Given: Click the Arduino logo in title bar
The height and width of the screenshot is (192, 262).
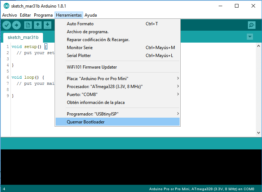Looking at the screenshot, I should coord(7,6).
